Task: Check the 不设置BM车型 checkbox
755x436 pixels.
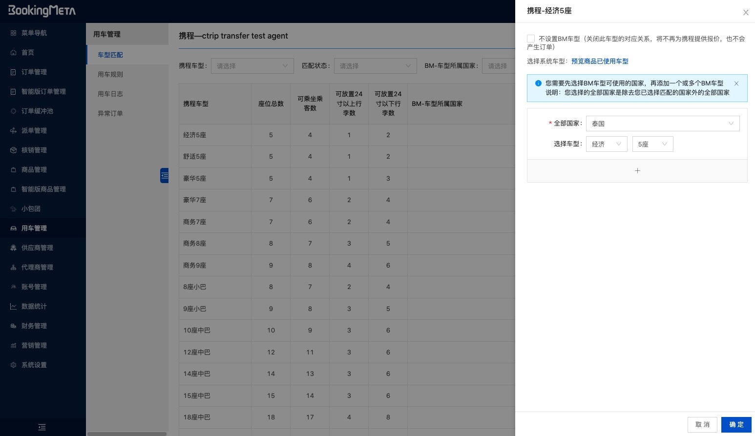Action: tap(531, 39)
